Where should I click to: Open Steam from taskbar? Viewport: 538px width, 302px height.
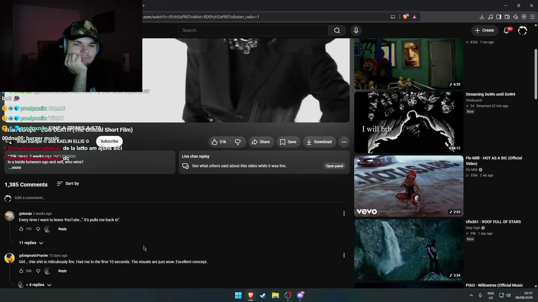pos(263,295)
